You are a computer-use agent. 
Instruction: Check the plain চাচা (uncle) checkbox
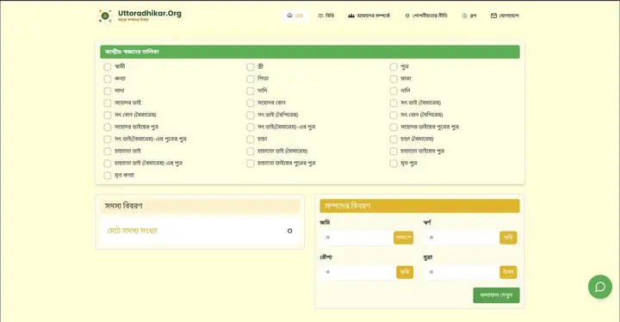[x=251, y=139]
